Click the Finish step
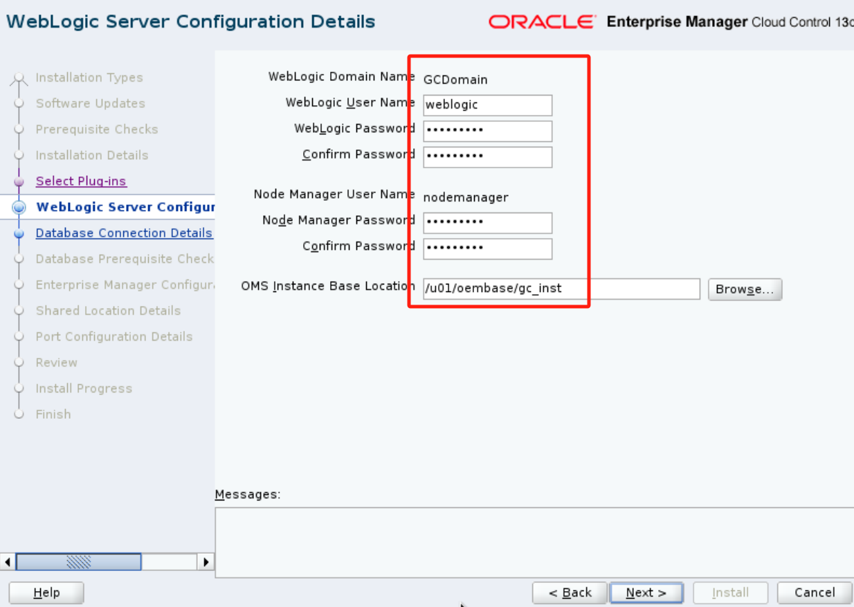 pos(53,415)
